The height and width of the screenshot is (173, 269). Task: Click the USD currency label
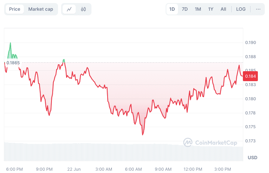click(x=252, y=158)
